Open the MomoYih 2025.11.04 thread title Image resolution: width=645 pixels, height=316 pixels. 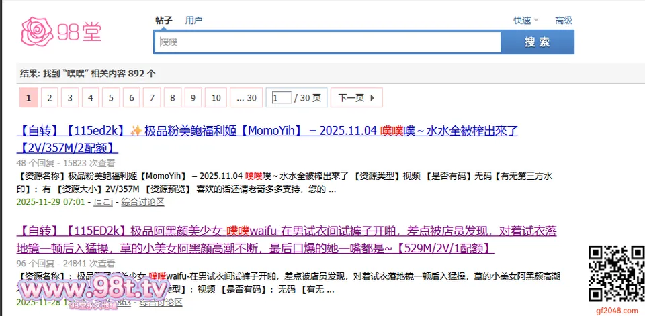point(267,140)
